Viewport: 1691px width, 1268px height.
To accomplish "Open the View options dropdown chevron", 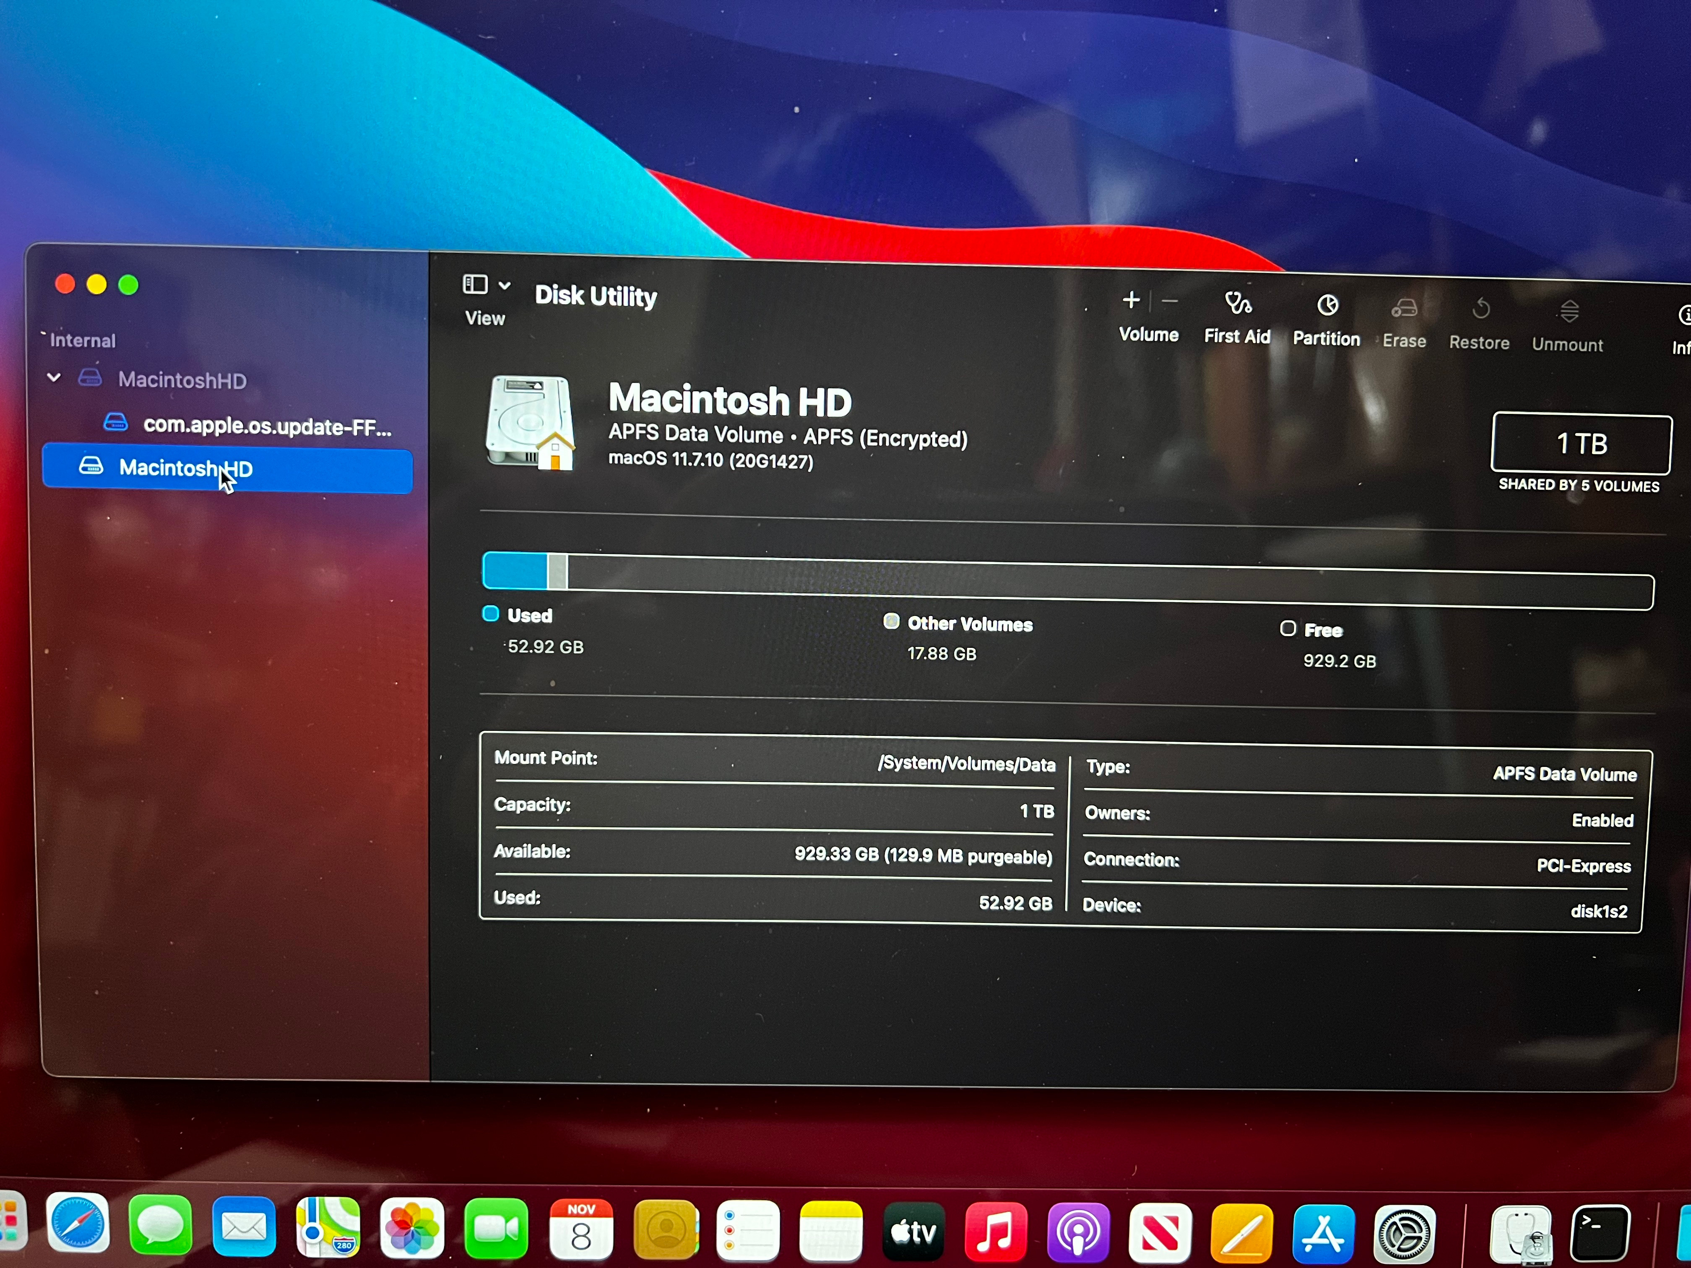I will click(x=505, y=286).
